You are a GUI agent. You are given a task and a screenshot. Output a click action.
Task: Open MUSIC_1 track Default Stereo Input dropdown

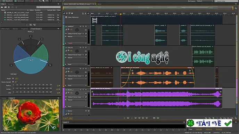tap(76, 97)
